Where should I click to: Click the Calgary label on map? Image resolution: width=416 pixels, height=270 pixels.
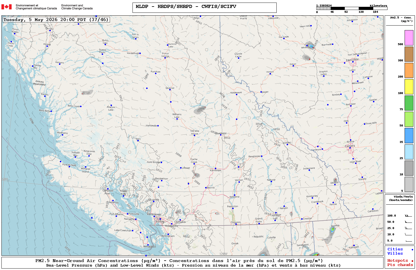tap(350, 146)
